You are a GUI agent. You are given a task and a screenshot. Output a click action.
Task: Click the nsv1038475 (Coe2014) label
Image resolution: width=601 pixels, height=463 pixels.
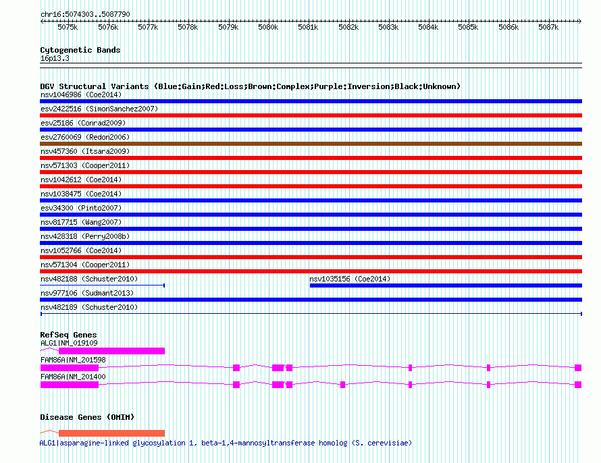(81, 194)
